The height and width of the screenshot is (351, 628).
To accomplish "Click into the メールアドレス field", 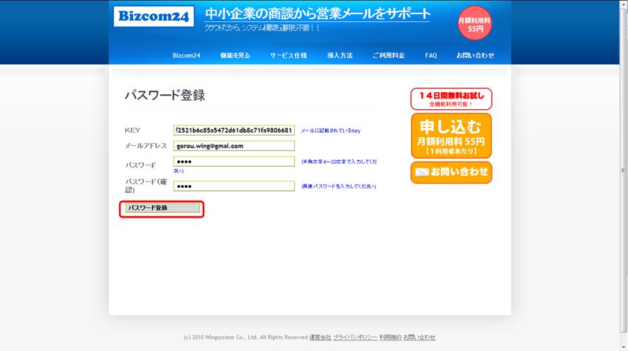I will pyautogui.click(x=234, y=146).
